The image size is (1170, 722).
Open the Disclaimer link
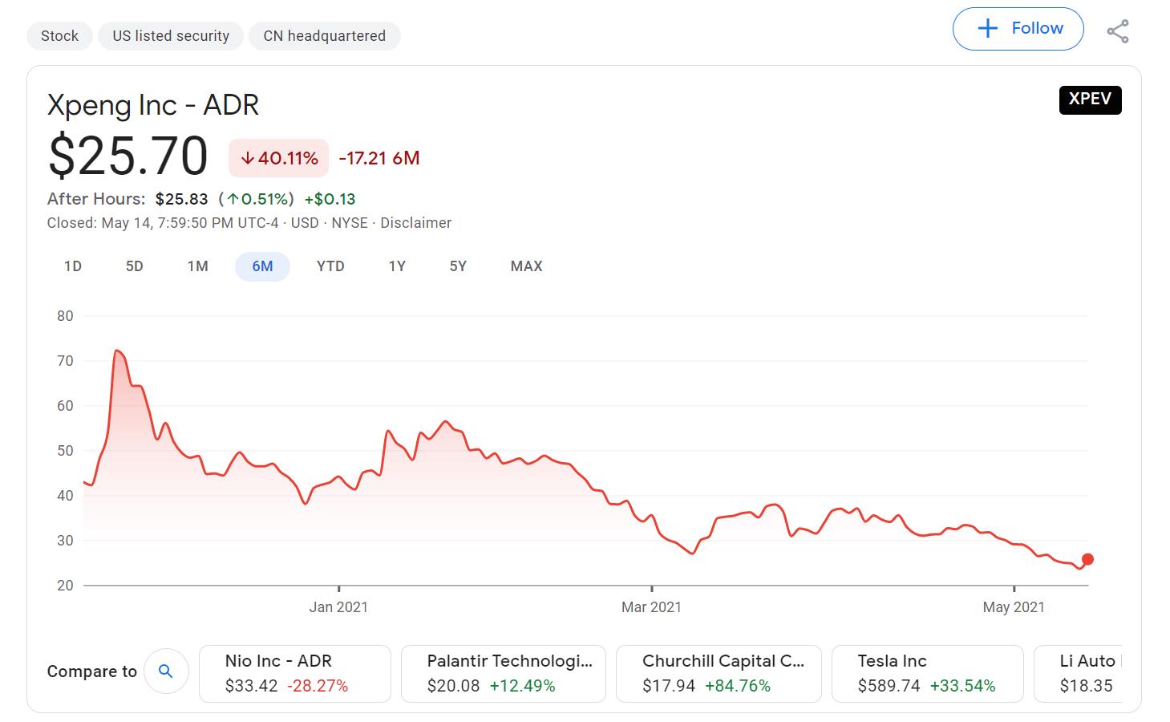[415, 223]
